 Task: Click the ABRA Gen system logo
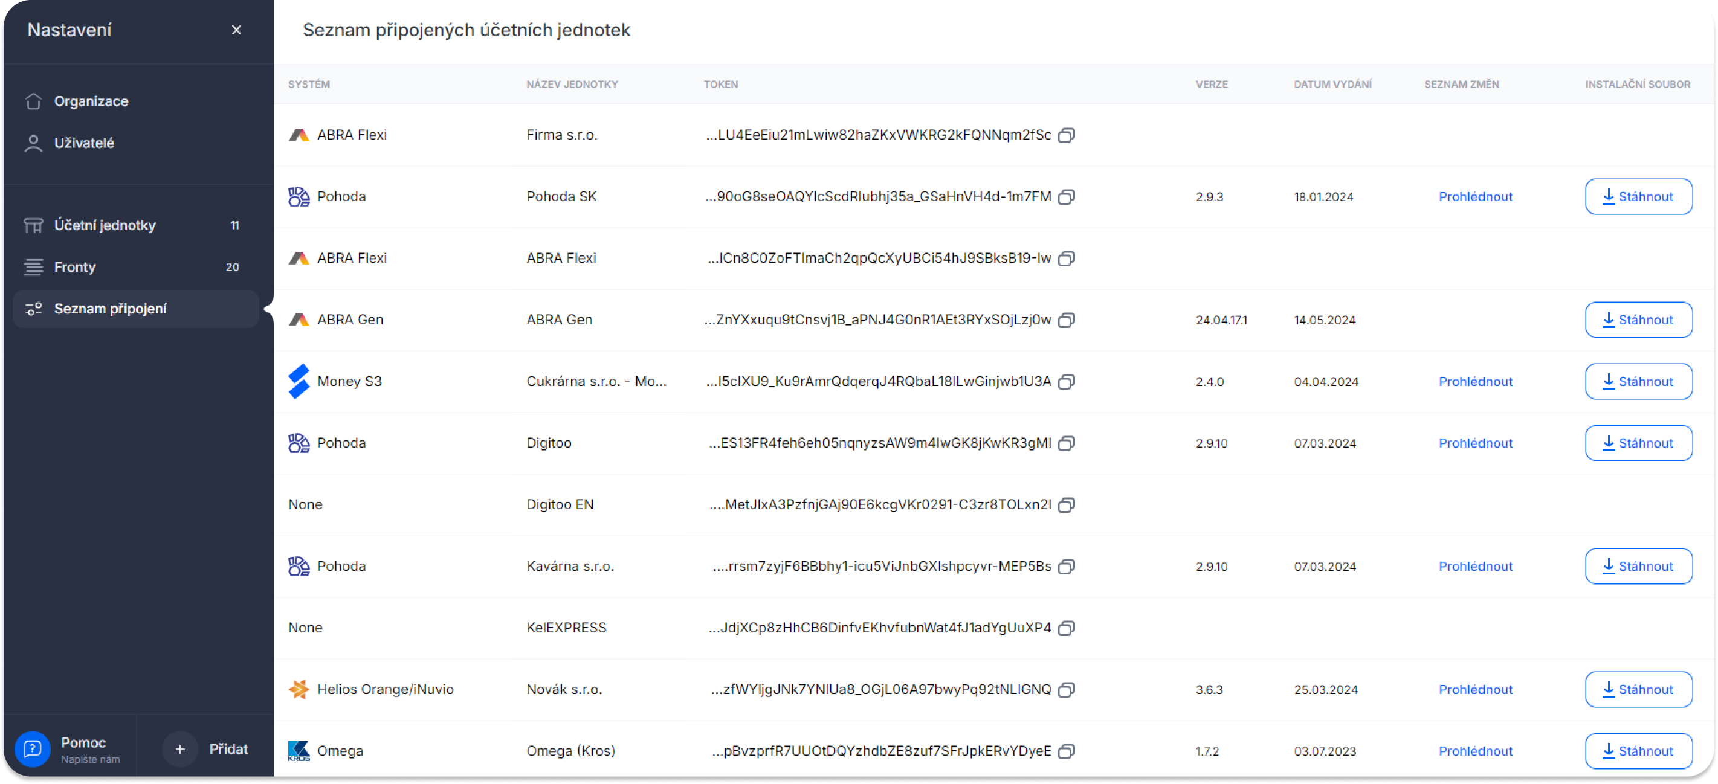tap(299, 320)
